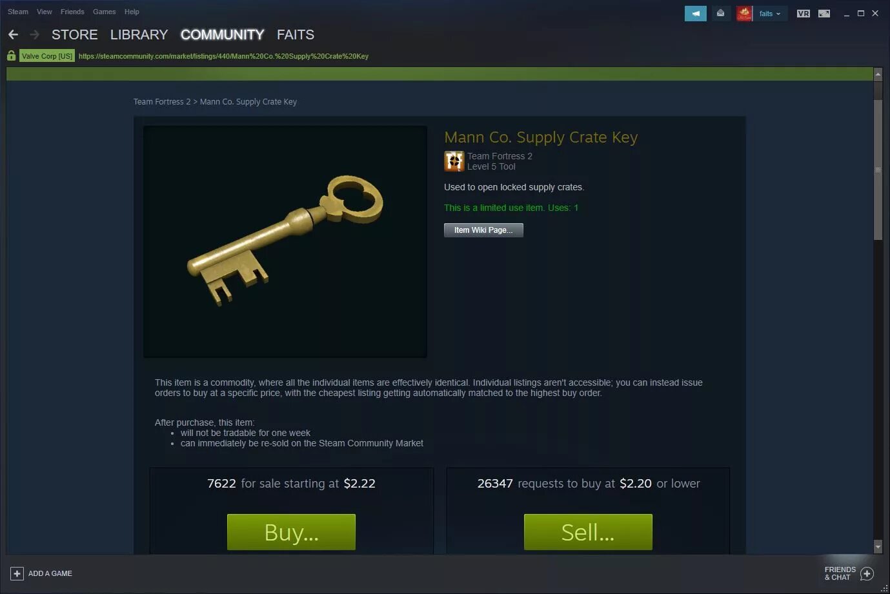The height and width of the screenshot is (594, 890).
Task: Expand the faits account dropdown
Action: pyautogui.click(x=770, y=14)
